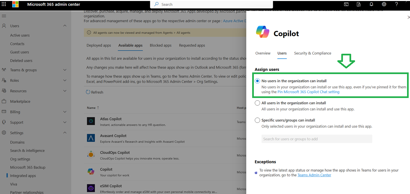Image resolution: width=410 pixels, height=194 pixels.
Task: Click the eSIM Copilot app name
Action: [x=111, y=186]
